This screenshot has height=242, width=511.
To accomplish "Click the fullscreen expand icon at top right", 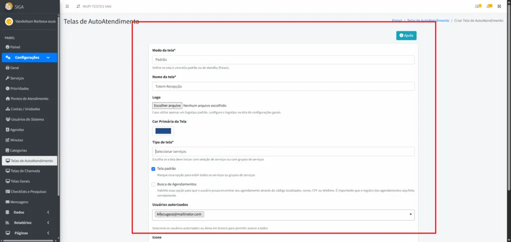I will coord(499,6).
